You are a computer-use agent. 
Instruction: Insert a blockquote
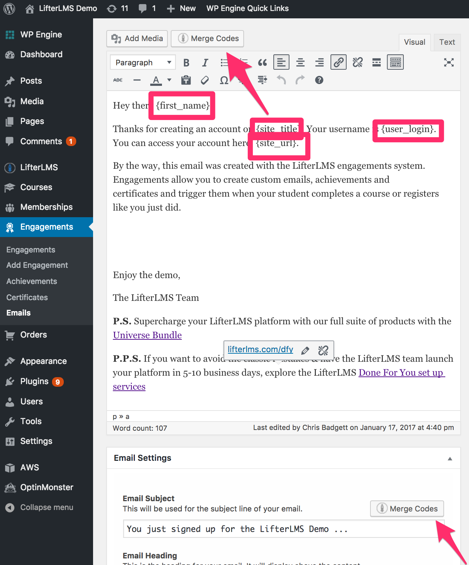[x=262, y=62]
